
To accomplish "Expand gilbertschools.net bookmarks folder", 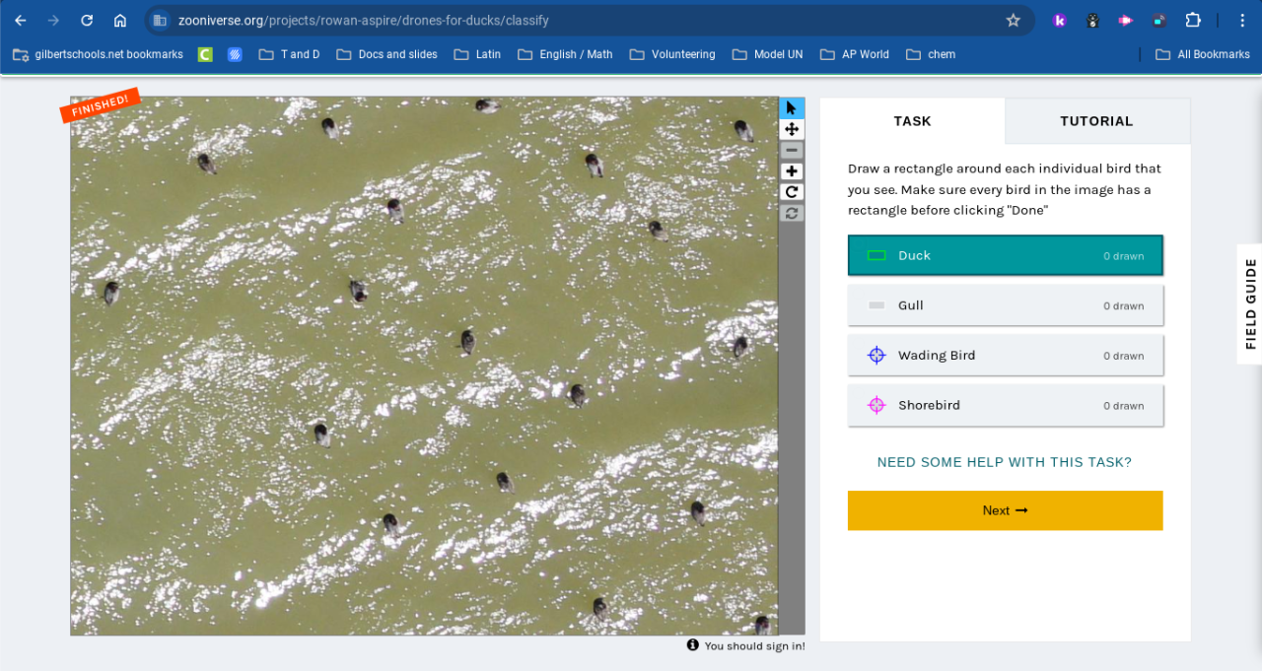I will point(98,54).
